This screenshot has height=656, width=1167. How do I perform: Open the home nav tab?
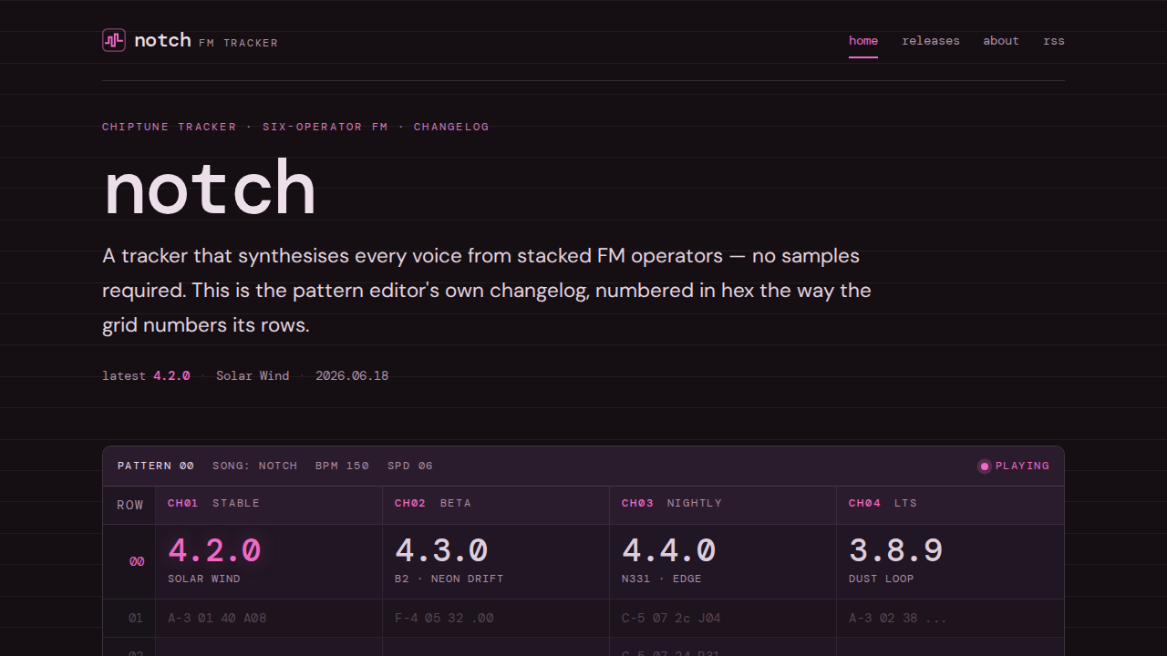(863, 41)
